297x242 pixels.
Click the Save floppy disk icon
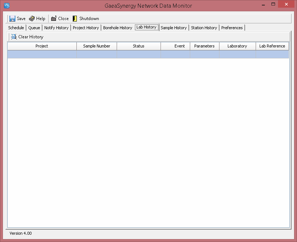[x=12, y=19]
